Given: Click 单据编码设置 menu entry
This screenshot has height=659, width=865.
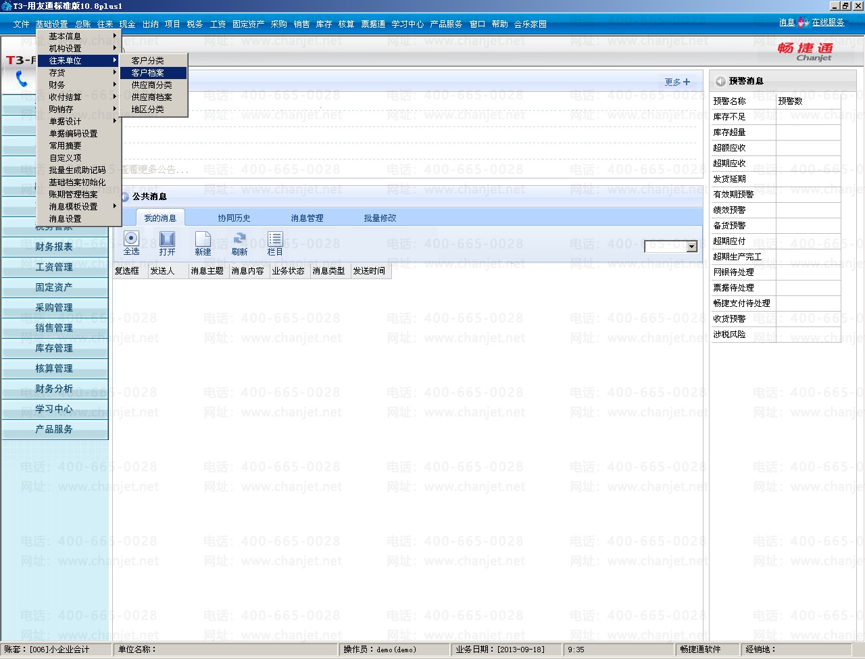Looking at the screenshot, I should coord(78,134).
